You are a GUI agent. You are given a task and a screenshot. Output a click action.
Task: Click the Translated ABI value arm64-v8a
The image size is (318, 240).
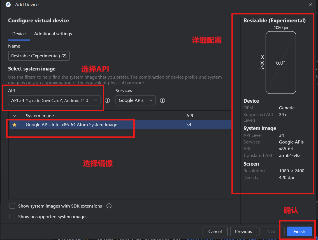(290, 156)
